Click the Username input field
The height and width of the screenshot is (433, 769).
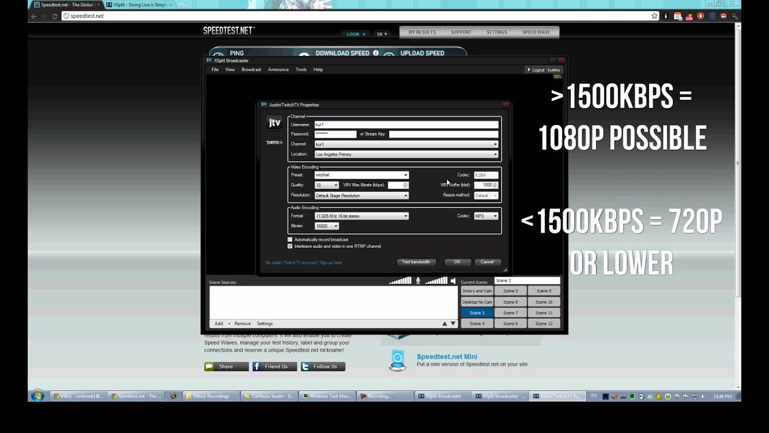coord(406,124)
